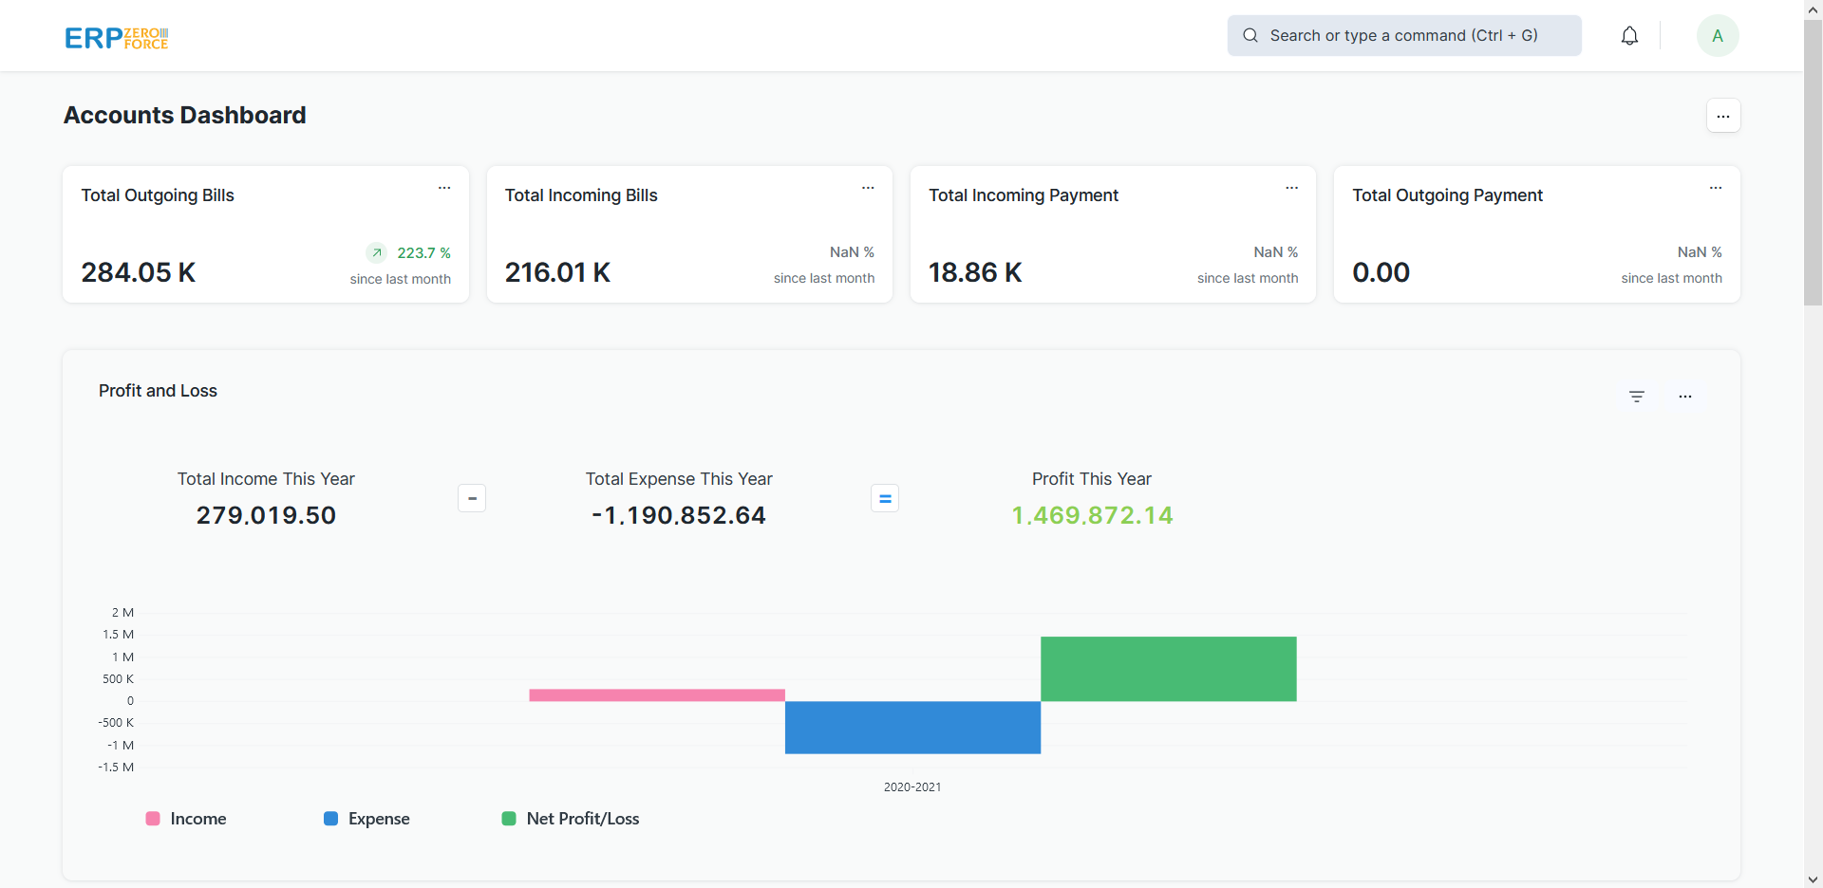1823x888 pixels.
Task: Toggle Income series legend swatch
Action: tap(153, 819)
